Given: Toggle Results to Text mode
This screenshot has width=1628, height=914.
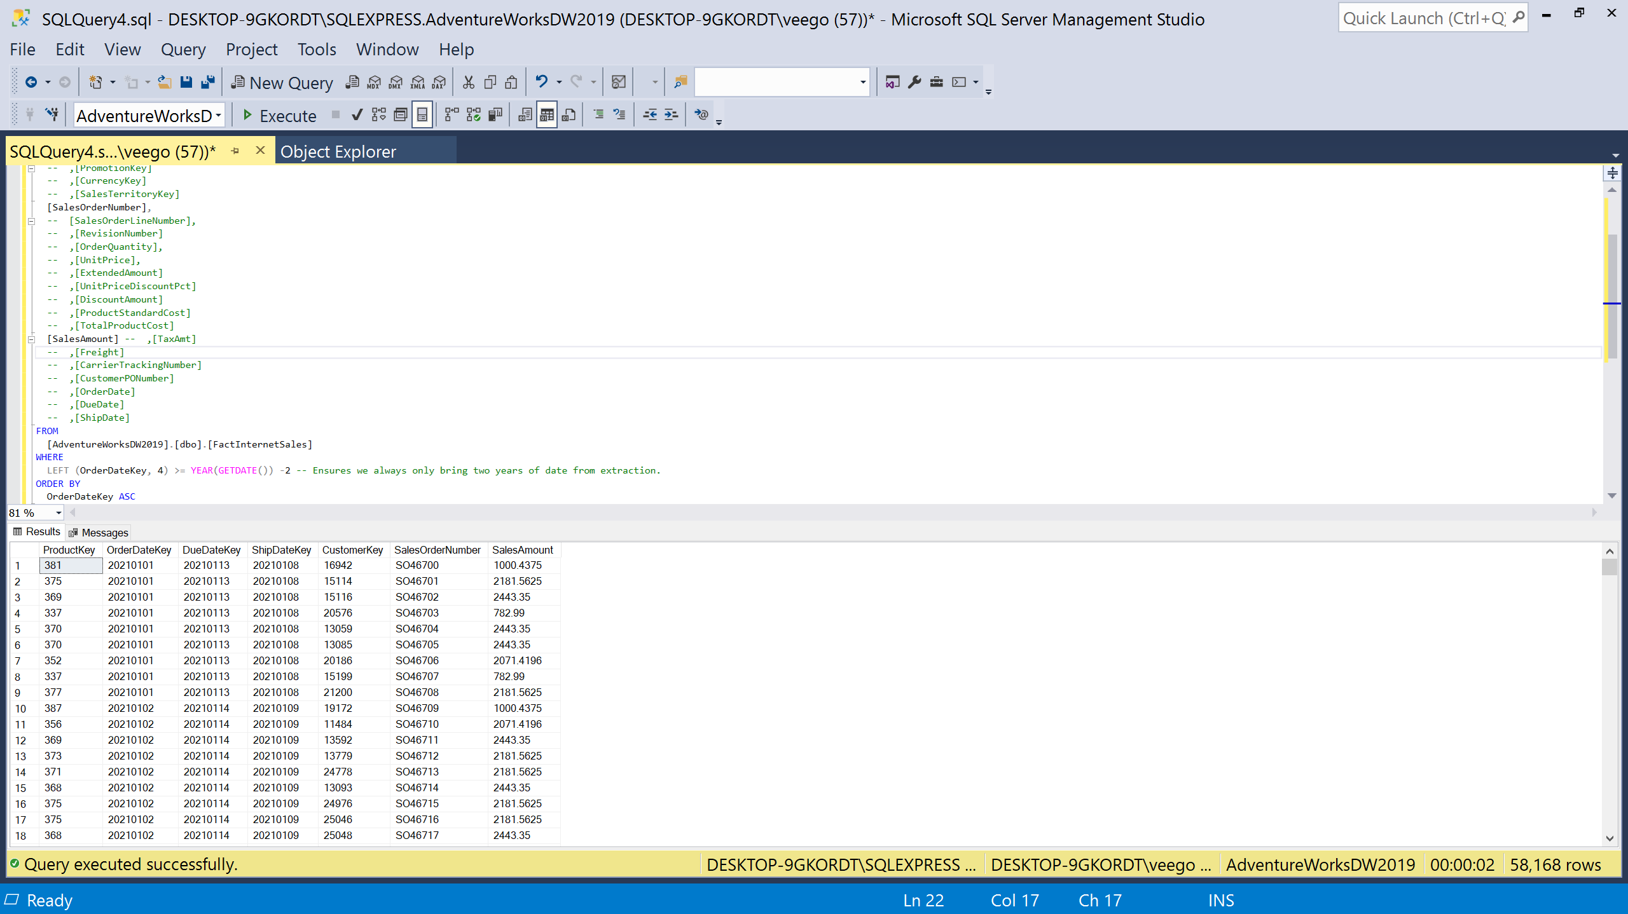Looking at the screenshot, I should click(x=525, y=115).
